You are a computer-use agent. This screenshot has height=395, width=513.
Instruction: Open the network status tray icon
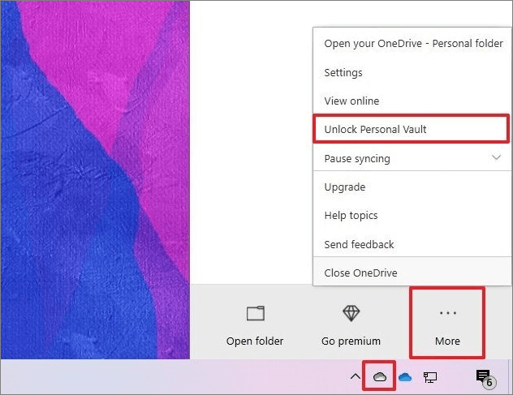tap(430, 377)
